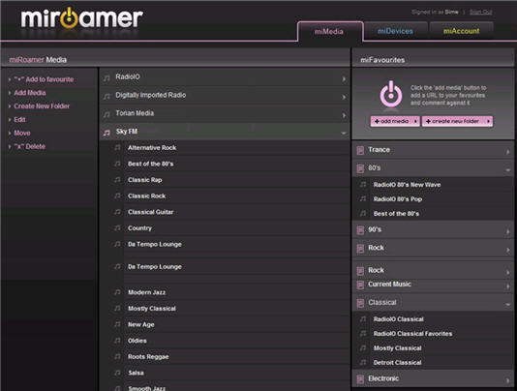Select the Classic Rock station
The width and height of the screenshot is (517, 391).
pyautogui.click(x=147, y=195)
